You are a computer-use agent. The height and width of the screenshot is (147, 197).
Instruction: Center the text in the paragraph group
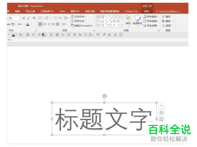(45, 24)
